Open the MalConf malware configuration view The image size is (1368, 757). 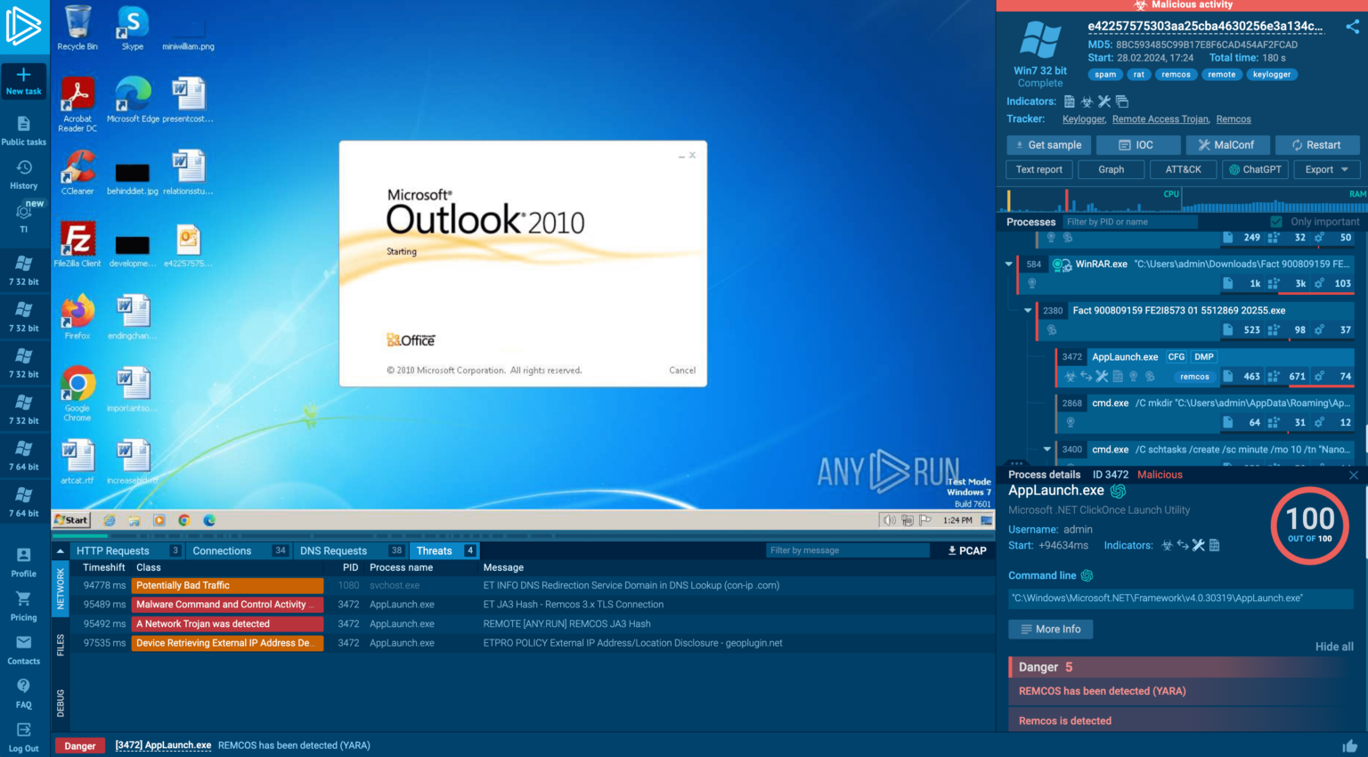tap(1227, 144)
